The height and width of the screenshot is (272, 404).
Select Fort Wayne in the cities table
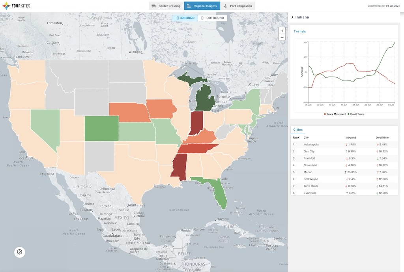click(311, 179)
